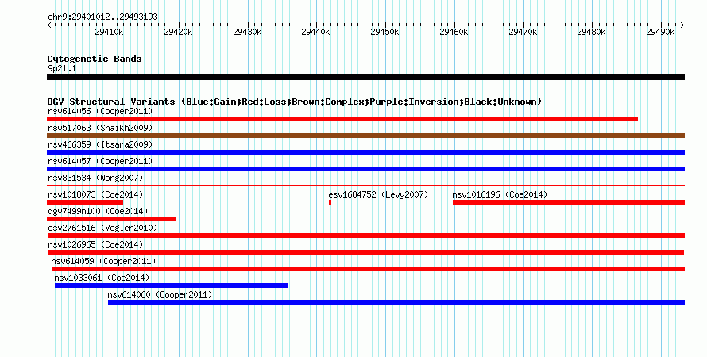Select the brown nsv517063 complex bar
Screen dimensions: 707x357
pyautogui.click(x=365, y=136)
